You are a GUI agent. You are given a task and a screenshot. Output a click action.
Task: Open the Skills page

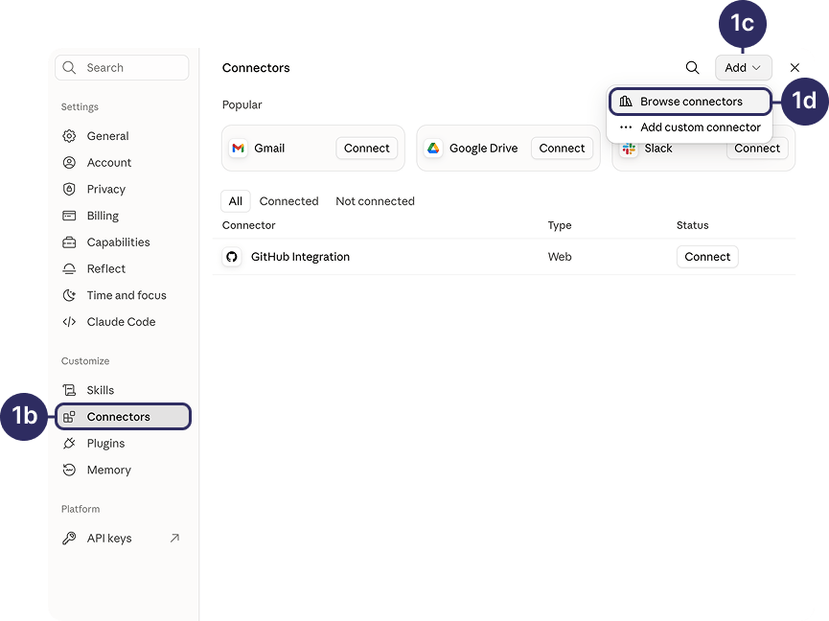tap(122, 390)
